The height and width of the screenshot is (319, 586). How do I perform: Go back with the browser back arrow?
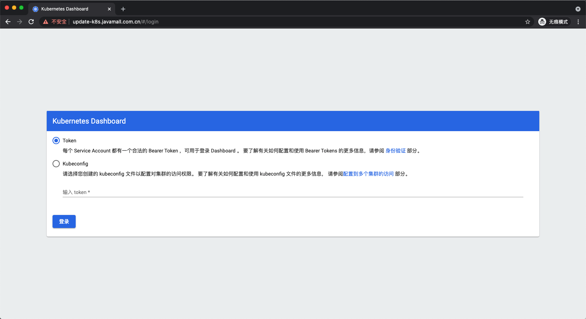[8, 22]
